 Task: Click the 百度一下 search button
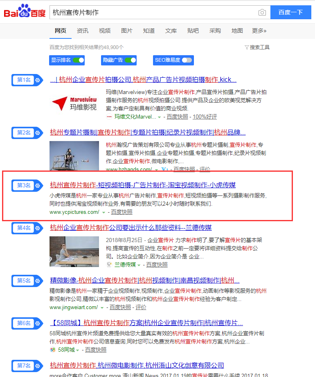pos(291,12)
